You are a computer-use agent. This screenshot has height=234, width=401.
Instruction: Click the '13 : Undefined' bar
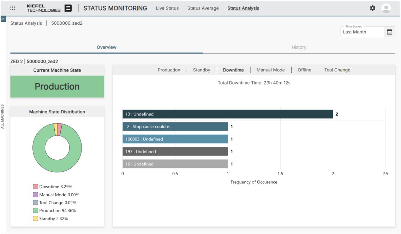(x=228, y=114)
